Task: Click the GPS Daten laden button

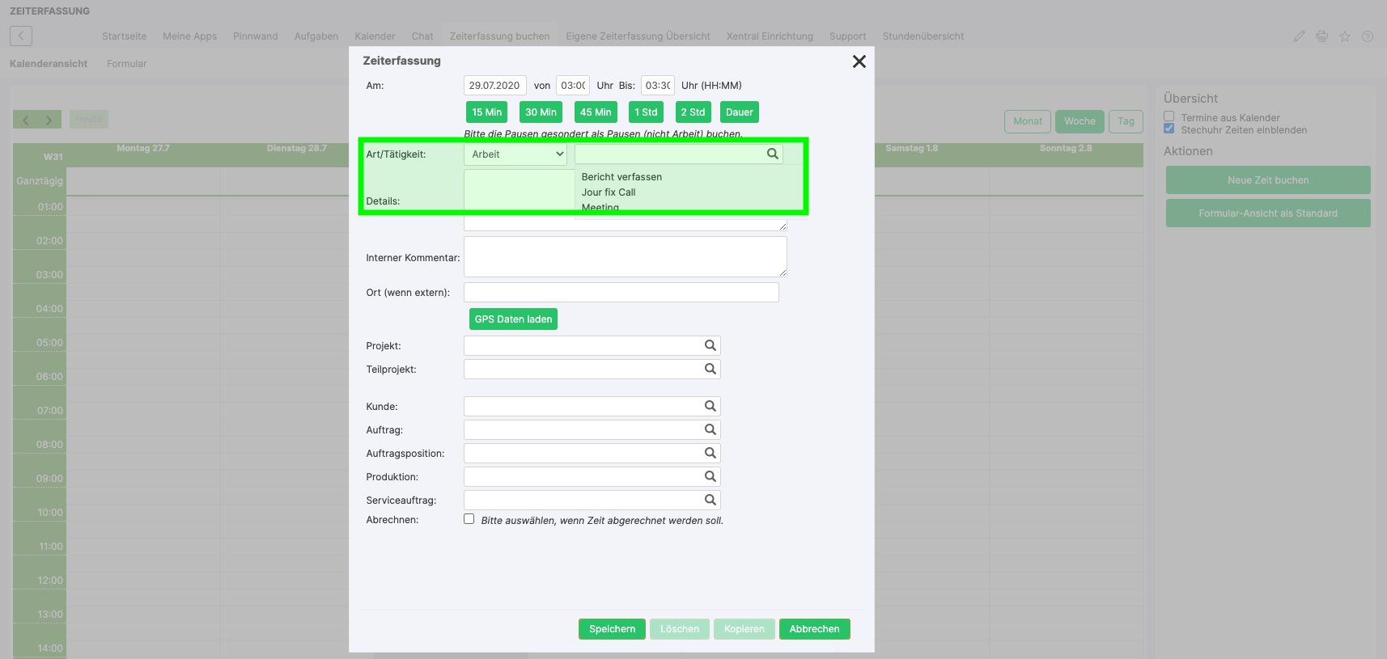Action: (513, 319)
